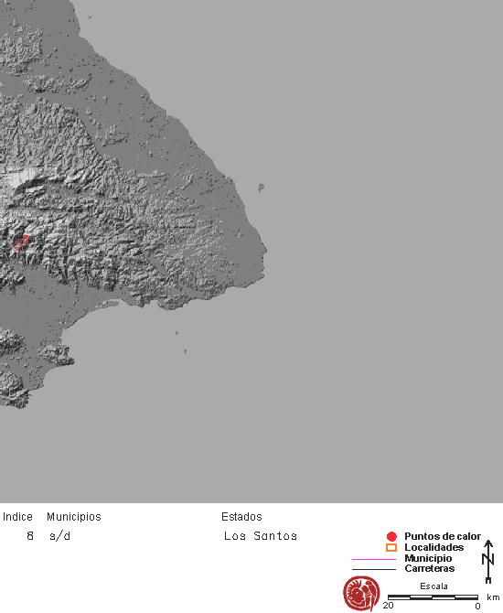The width and height of the screenshot is (503, 613).
Task: Click the red Puntos de calor circle icon
Action: [x=391, y=536]
